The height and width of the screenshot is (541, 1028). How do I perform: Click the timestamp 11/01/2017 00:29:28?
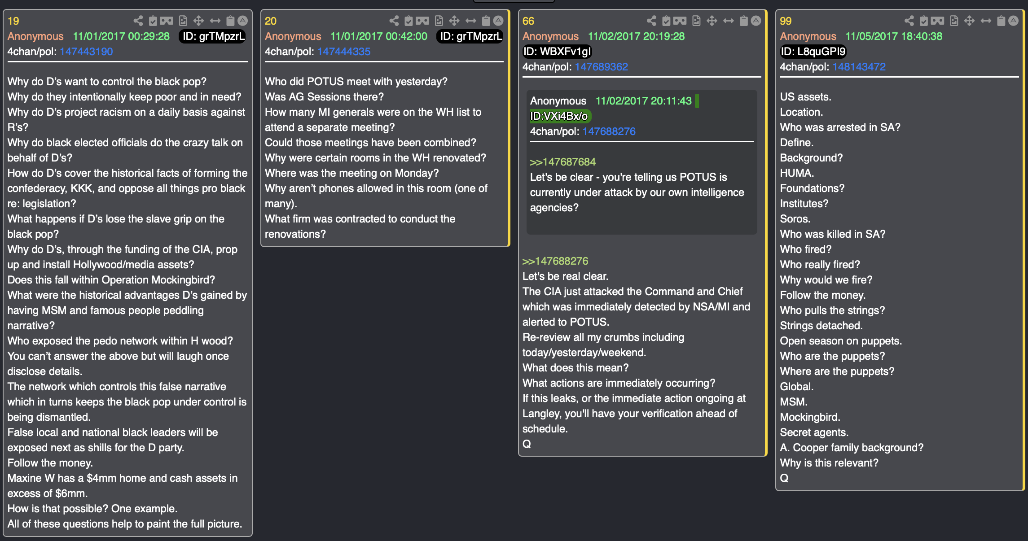point(121,36)
